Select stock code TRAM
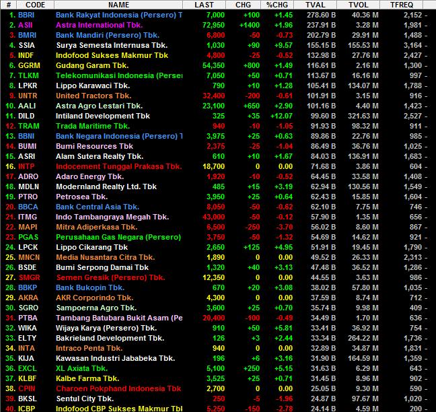Screen dimensions: 436x412 [29, 126]
